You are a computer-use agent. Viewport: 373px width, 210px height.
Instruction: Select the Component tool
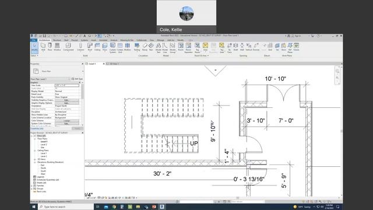[68, 47]
